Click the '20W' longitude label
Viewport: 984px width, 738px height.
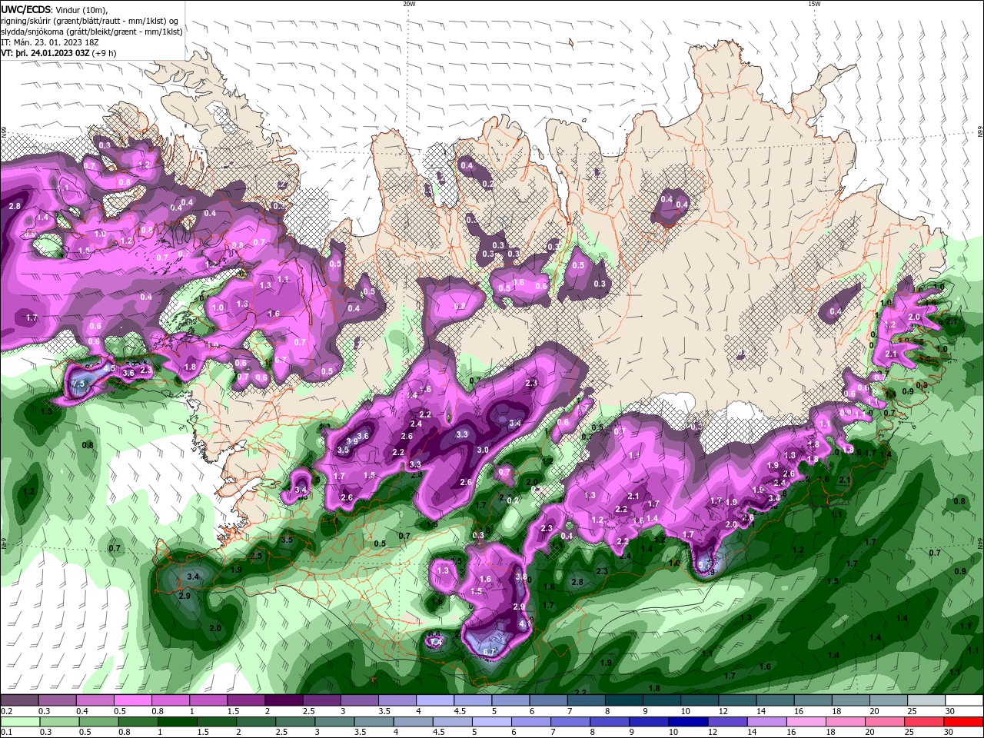(x=409, y=4)
